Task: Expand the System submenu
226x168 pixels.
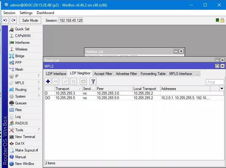Action: (25, 96)
